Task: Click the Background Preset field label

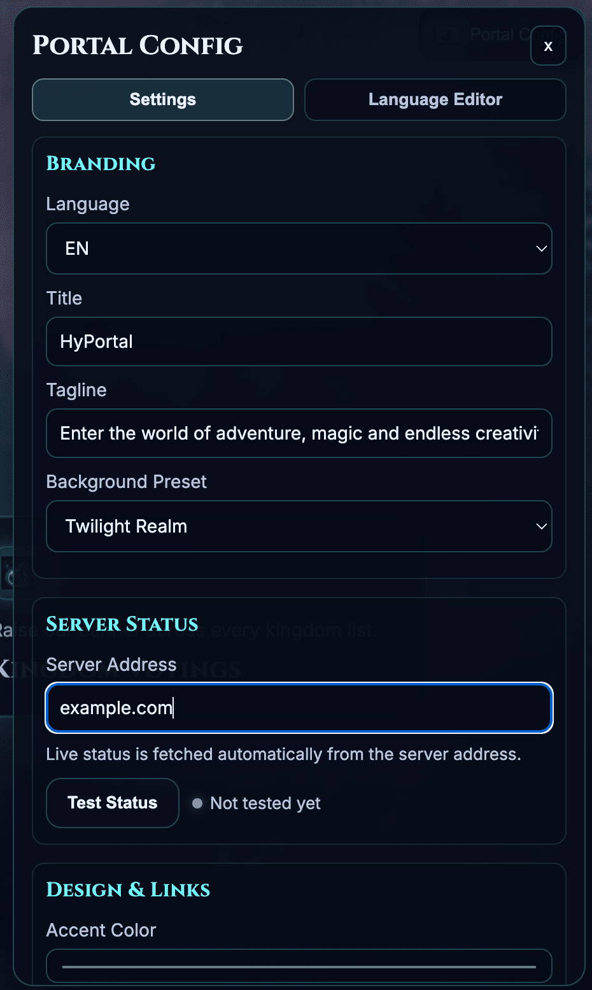Action: (x=126, y=482)
